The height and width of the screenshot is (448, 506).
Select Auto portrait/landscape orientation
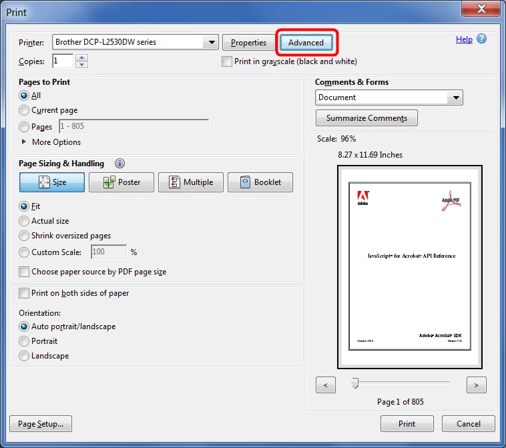click(x=24, y=326)
